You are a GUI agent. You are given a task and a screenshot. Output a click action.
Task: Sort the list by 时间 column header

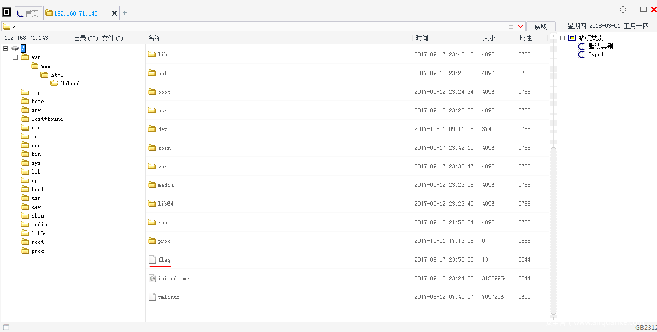(422, 38)
